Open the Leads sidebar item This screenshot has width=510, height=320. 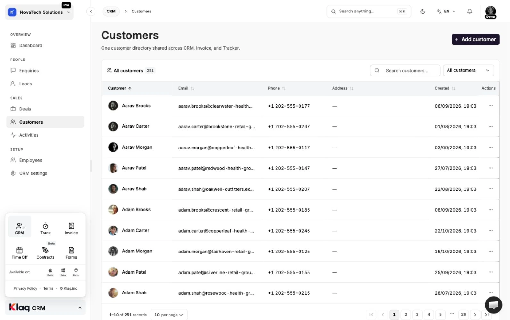45,84
